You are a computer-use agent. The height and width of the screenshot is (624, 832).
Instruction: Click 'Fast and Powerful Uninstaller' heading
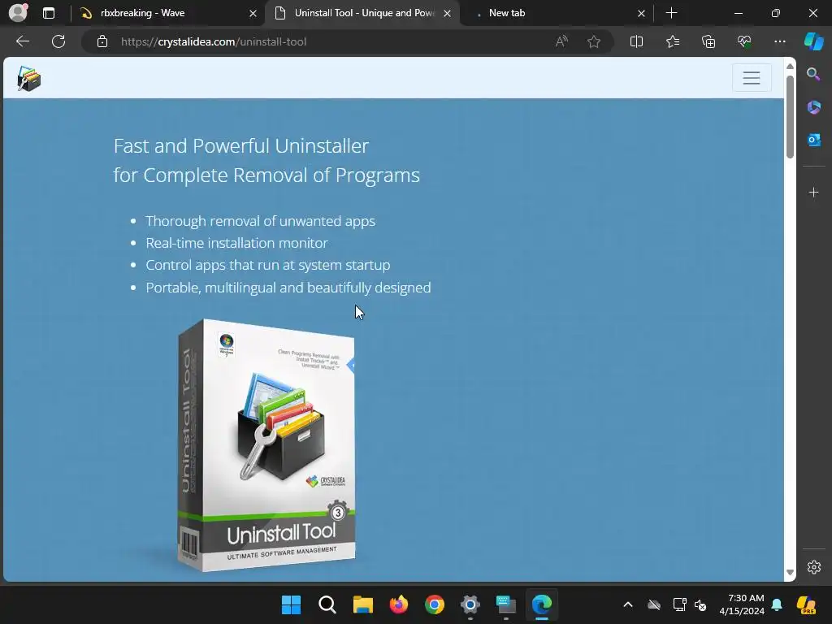(x=240, y=146)
